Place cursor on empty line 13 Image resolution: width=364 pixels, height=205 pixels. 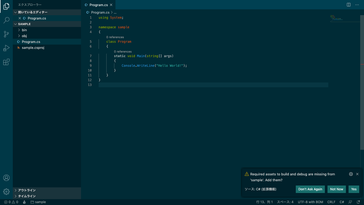tap(213, 85)
